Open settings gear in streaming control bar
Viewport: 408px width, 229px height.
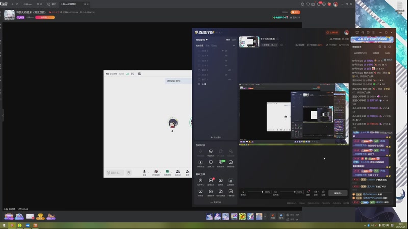click(x=323, y=193)
